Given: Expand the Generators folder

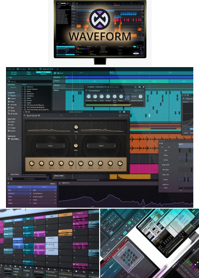Looking at the screenshot, I should point(23,94).
